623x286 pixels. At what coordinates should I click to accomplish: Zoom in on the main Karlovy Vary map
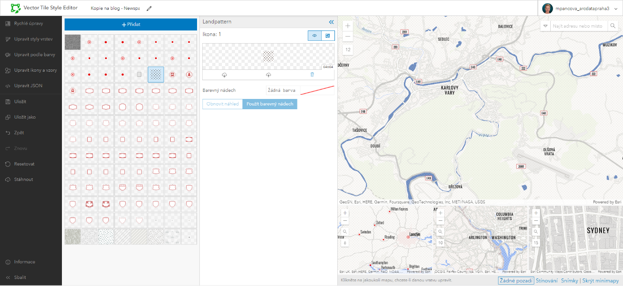pyautogui.click(x=348, y=26)
